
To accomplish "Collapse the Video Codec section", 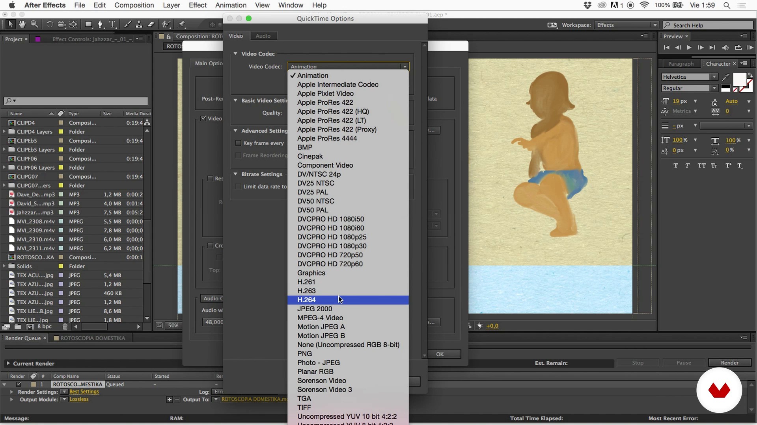I will (x=235, y=54).
